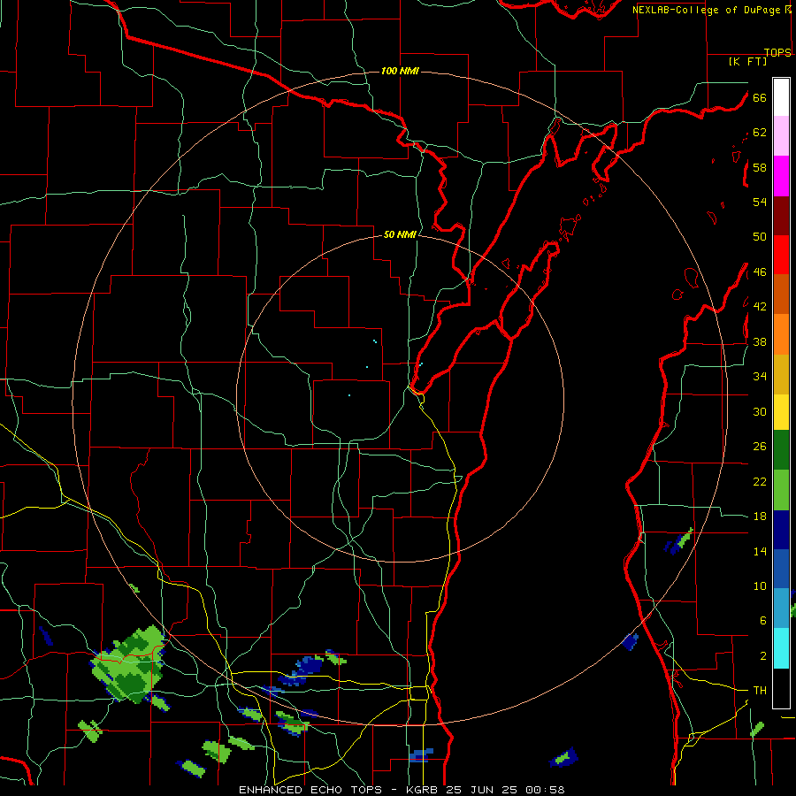This screenshot has width=796, height=796.
Task: Click the 6 legend value
Action: click(763, 621)
